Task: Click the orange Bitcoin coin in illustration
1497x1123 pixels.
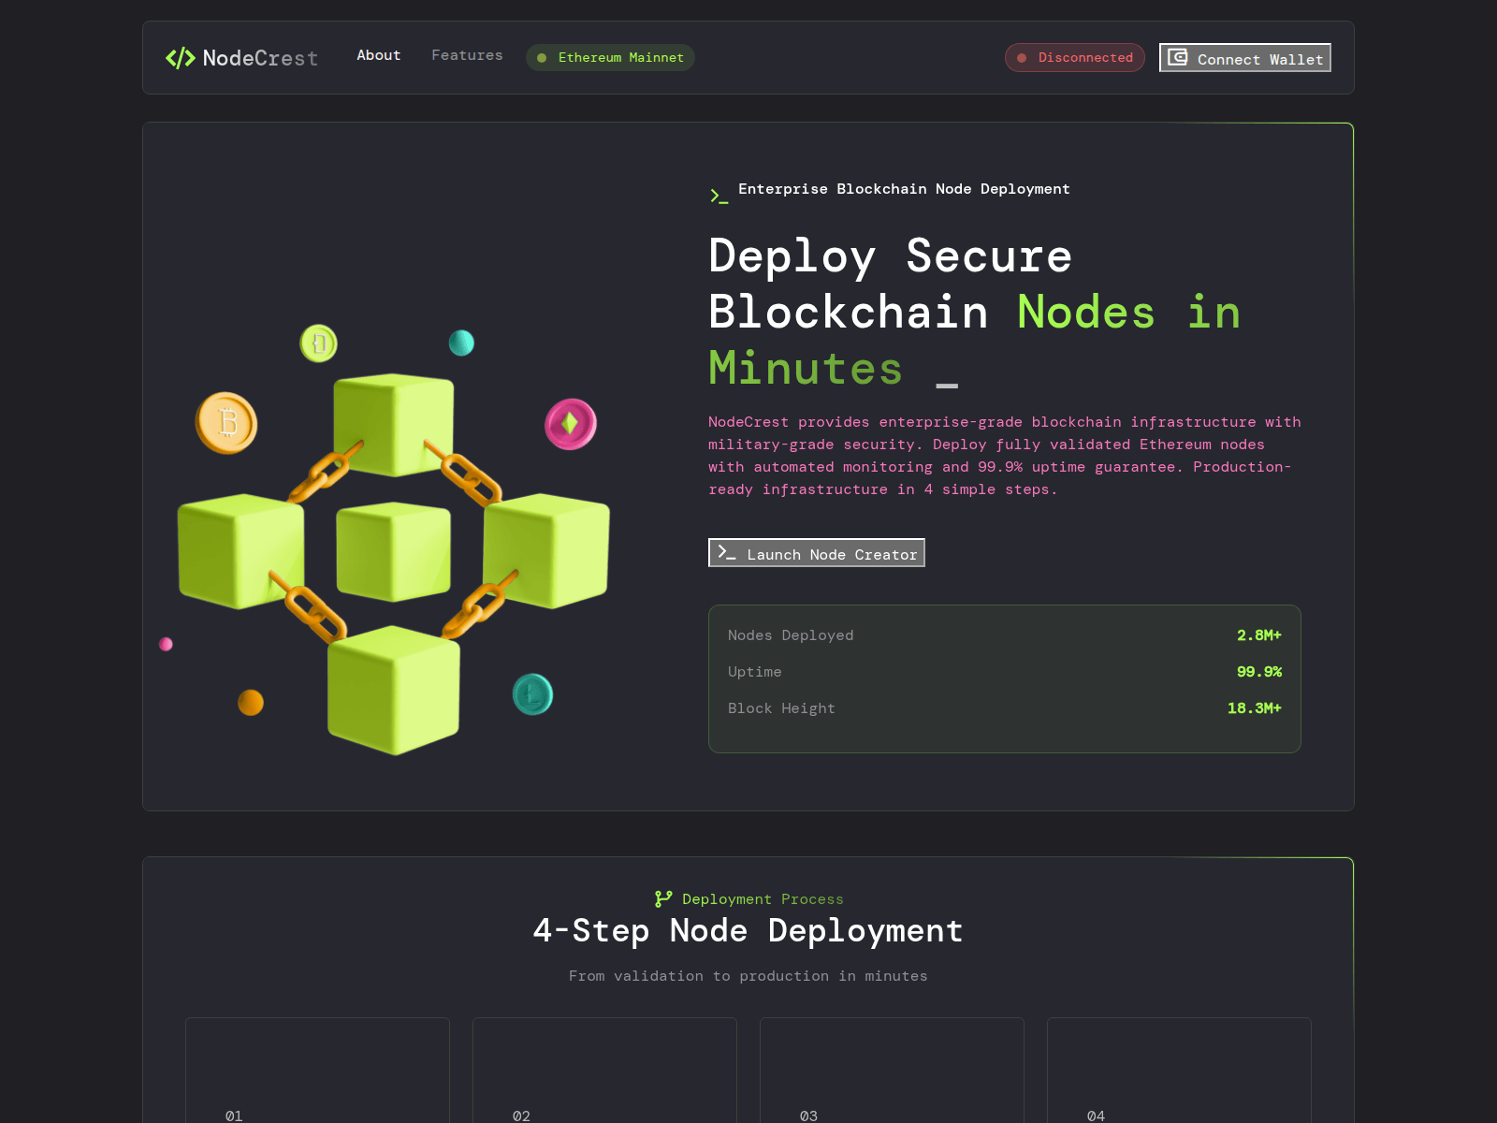Action: pyautogui.click(x=226, y=423)
